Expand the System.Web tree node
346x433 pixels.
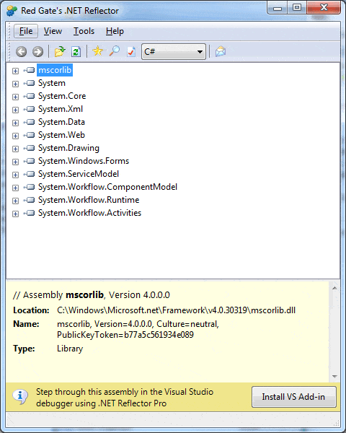pyautogui.click(x=15, y=136)
